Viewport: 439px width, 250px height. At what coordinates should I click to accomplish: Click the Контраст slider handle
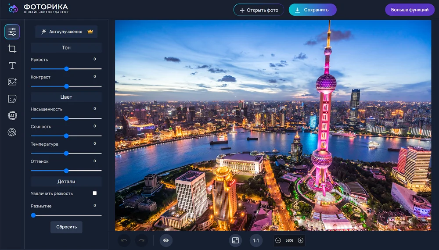pyautogui.click(x=66, y=86)
